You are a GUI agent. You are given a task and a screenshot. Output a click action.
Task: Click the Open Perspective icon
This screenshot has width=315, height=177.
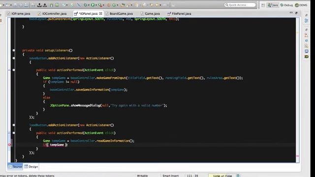click(x=263, y=5)
